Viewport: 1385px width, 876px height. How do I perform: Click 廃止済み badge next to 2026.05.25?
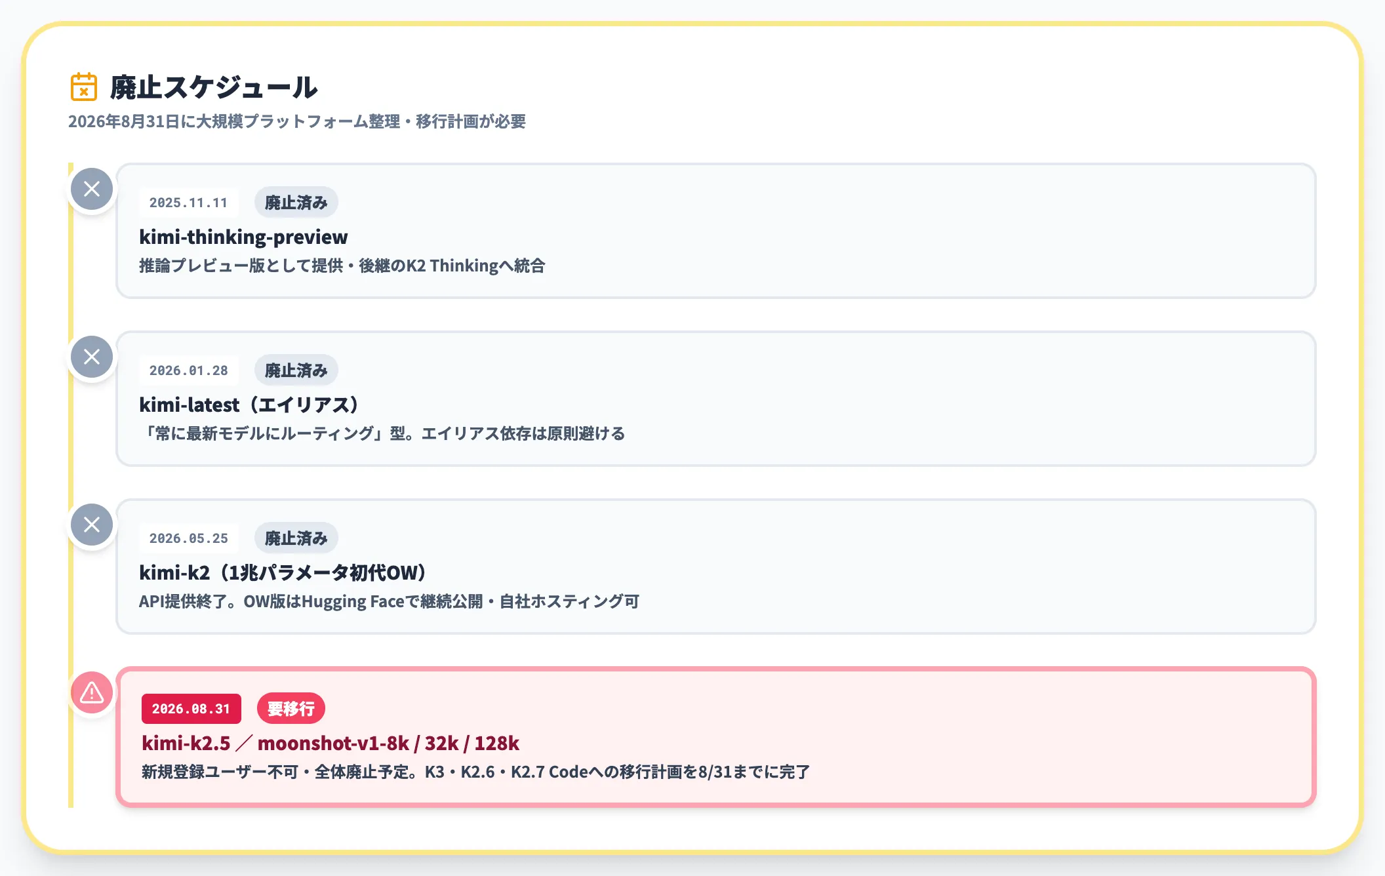(x=296, y=538)
